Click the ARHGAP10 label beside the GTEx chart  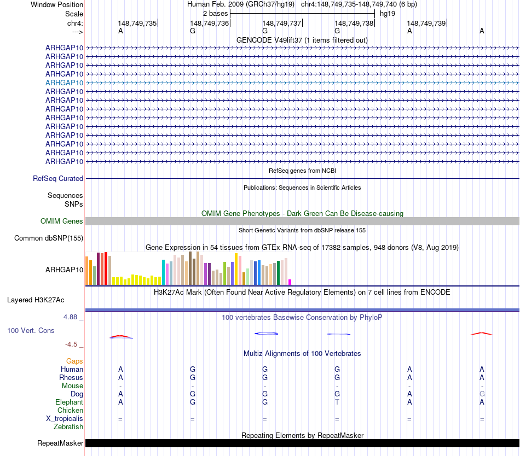[x=65, y=270]
